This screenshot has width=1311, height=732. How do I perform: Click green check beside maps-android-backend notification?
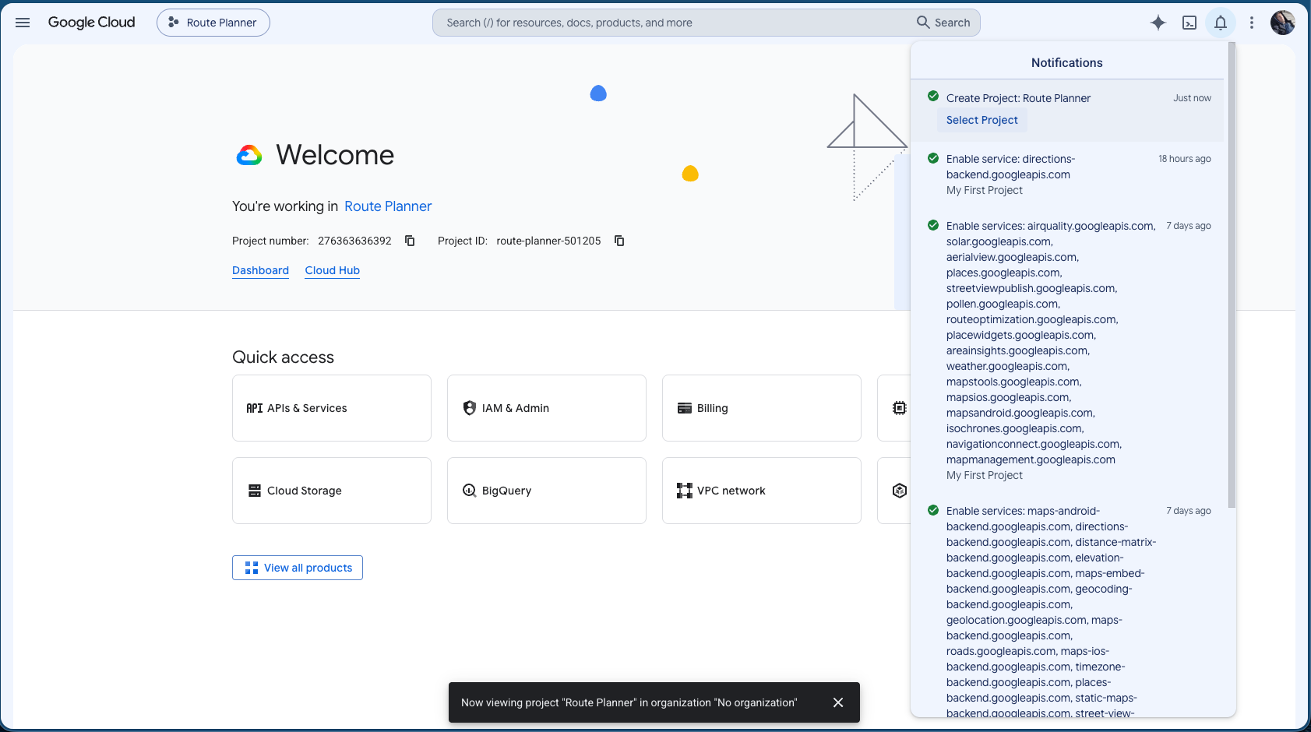coord(932,510)
